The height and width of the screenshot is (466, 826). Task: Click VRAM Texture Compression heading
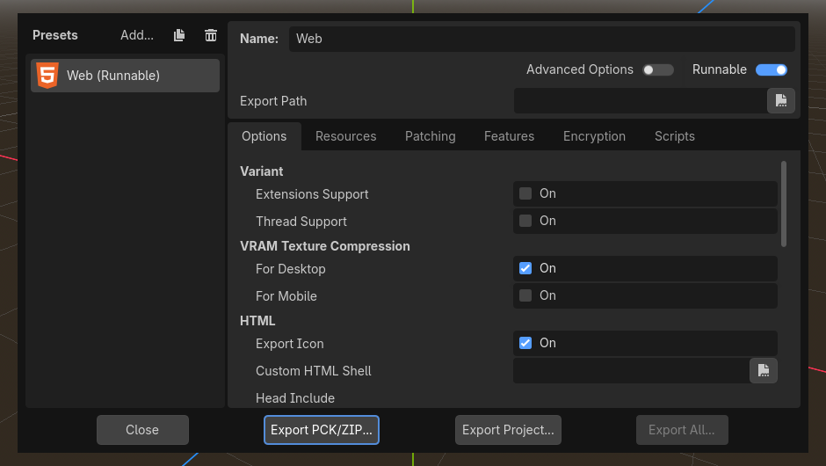(324, 246)
